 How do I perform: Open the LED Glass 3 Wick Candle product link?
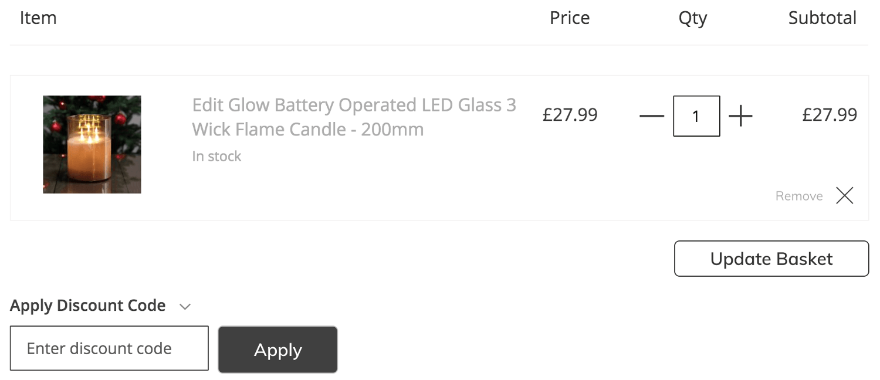pyautogui.click(x=354, y=117)
